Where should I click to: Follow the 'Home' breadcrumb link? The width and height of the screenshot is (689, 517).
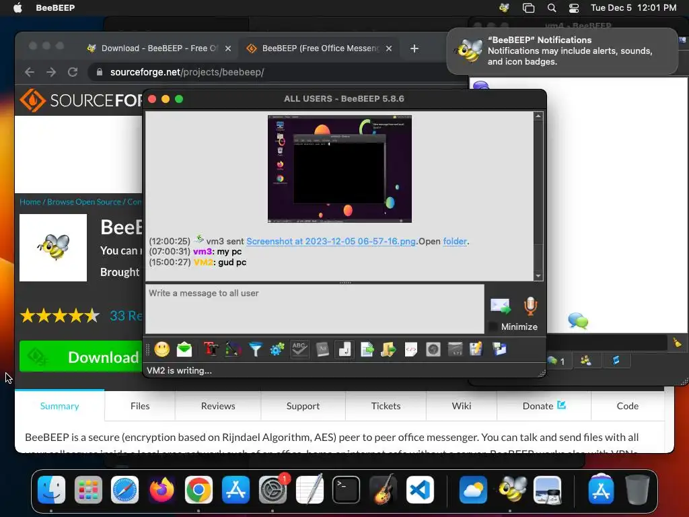[x=30, y=202]
